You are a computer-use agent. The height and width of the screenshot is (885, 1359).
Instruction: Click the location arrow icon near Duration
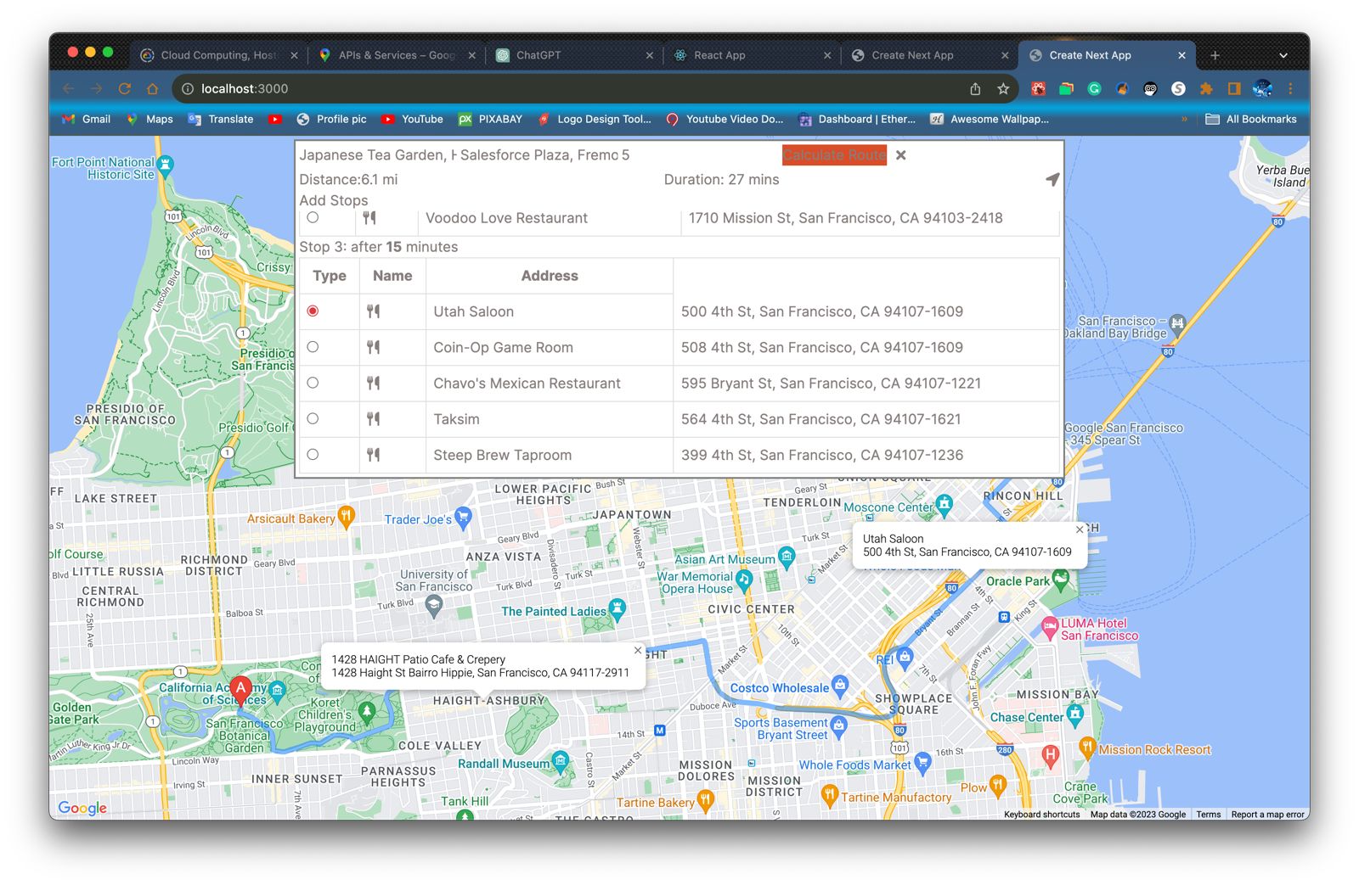1052,179
